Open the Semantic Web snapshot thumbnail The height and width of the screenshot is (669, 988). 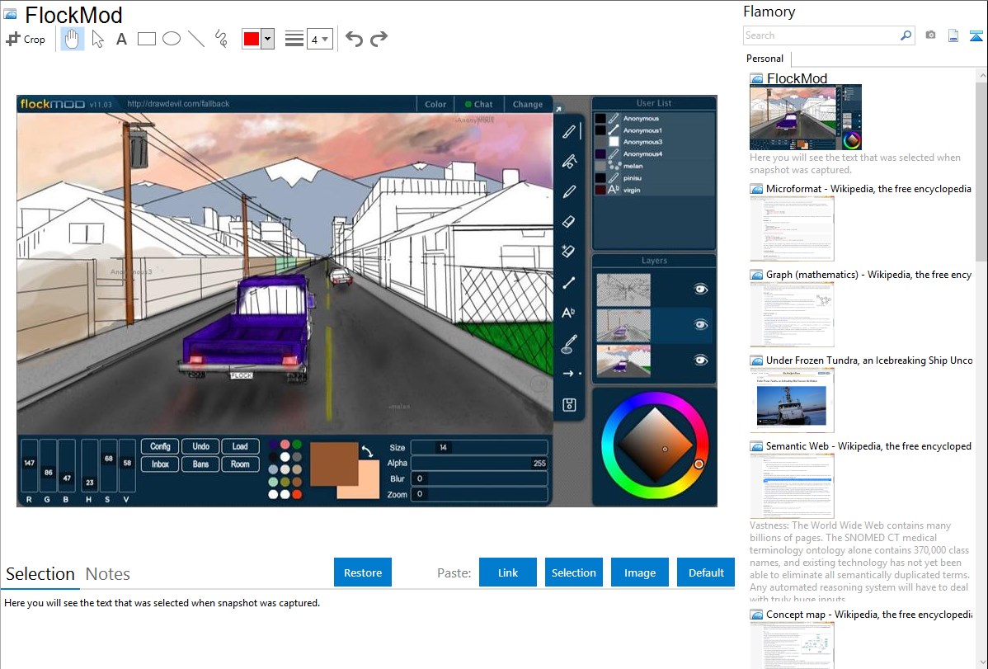(x=792, y=486)
